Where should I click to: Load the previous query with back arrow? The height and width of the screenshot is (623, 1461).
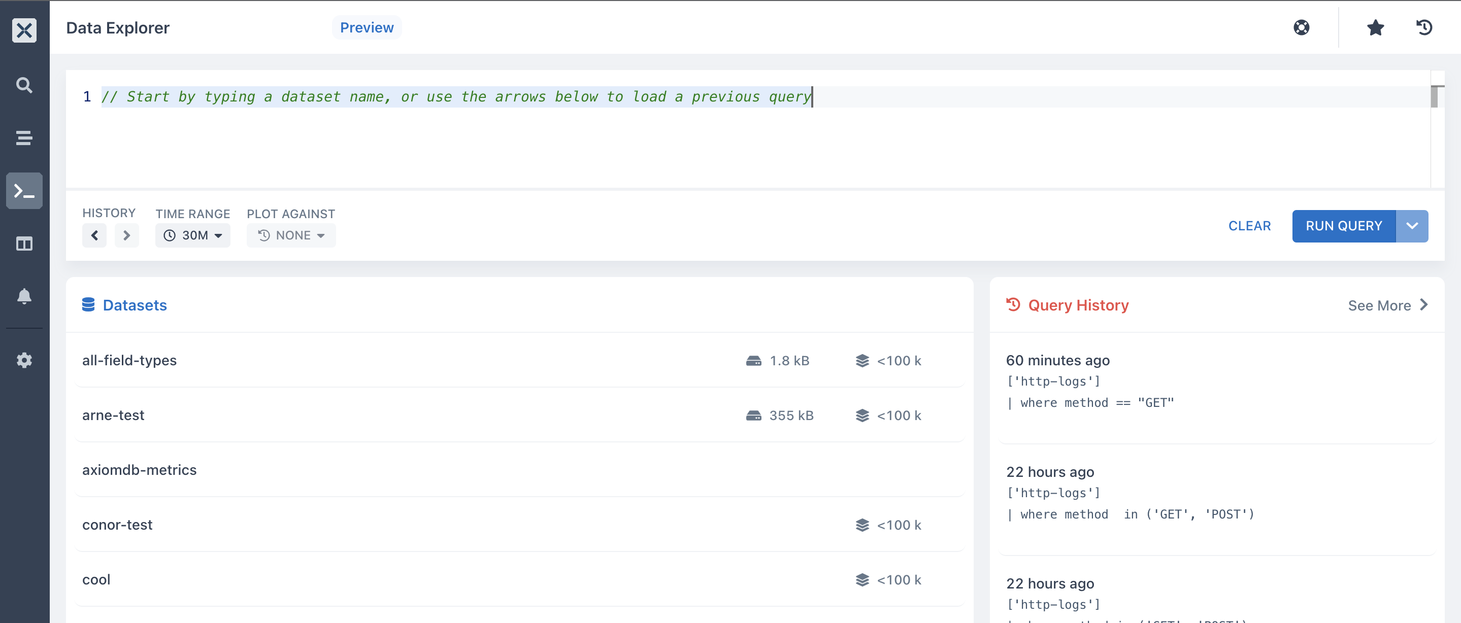tap(95, 235)
